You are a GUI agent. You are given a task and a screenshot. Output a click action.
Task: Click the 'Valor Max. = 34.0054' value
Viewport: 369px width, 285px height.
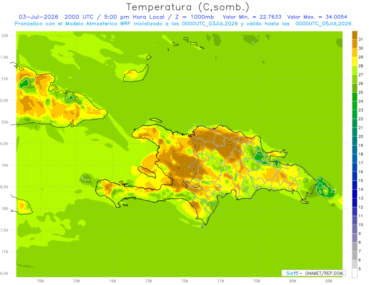tap(317, 17)
